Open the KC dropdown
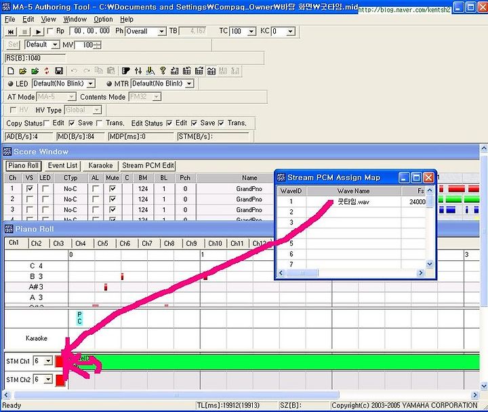488x412 pixels. click(290, 31)
